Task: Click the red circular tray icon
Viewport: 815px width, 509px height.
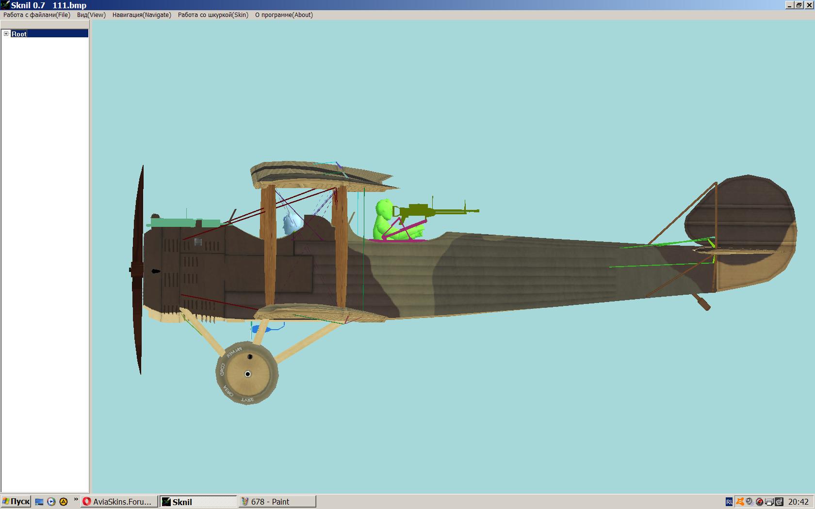Action: pyautogui.click(x=760, y=502)
